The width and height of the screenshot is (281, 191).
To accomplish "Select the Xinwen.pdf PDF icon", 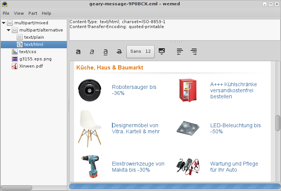I will pyautogui.click(x=15, y=66).
